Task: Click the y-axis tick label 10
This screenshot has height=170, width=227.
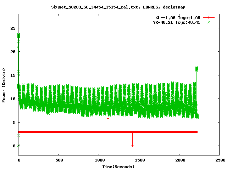Action: [13, 99]
